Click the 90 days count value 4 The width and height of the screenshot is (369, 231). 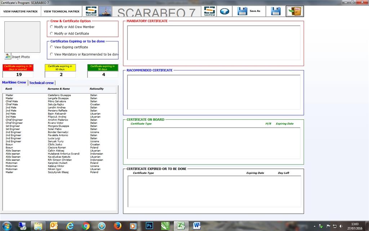[x=103, y=74]
